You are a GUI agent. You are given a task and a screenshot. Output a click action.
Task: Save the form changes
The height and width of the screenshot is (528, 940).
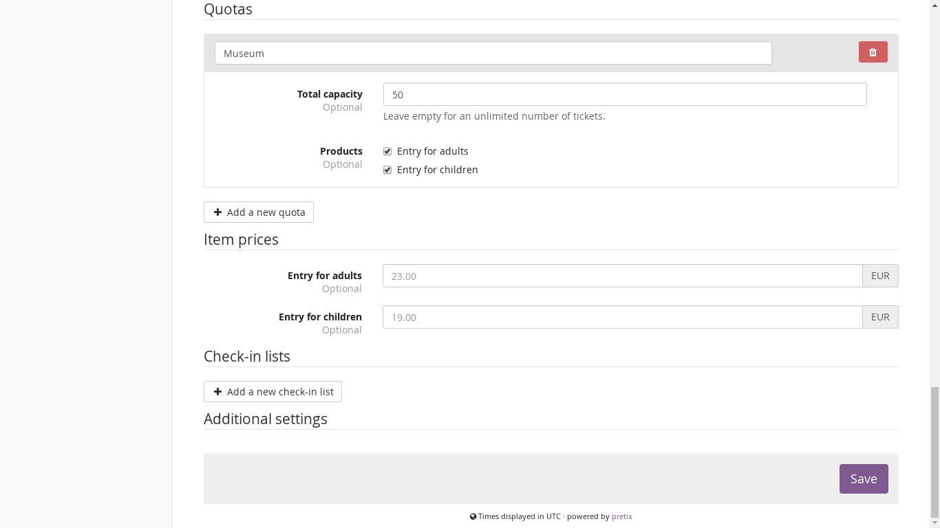click(863, 479)
